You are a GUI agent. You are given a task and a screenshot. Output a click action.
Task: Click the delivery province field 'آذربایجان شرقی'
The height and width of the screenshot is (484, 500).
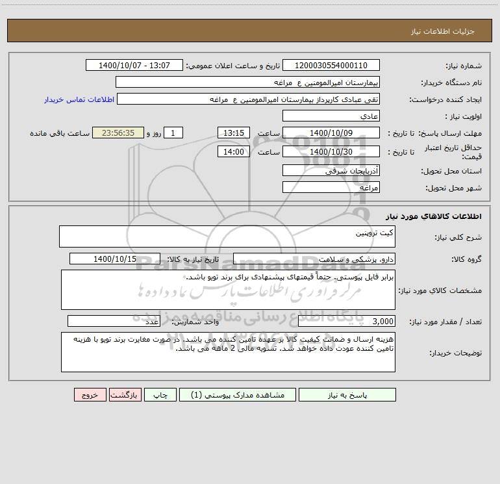point(331,170)
